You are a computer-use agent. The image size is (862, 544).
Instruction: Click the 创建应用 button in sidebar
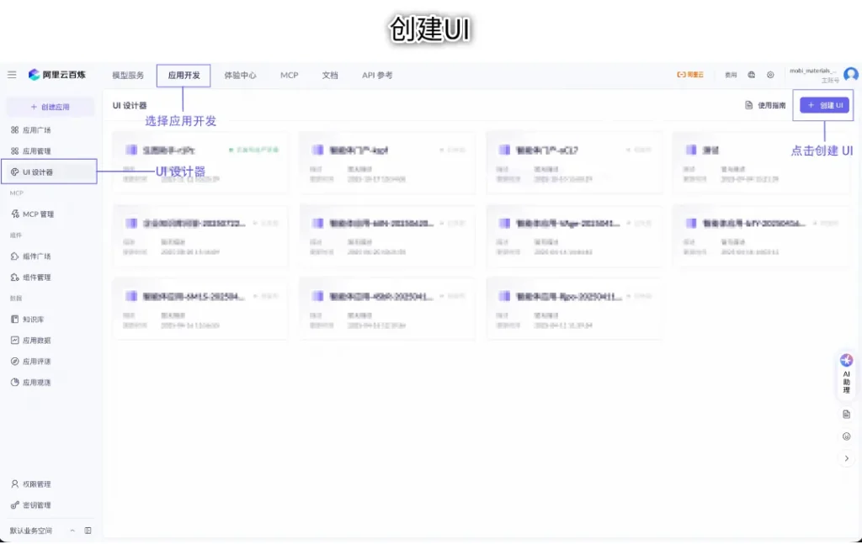point(51,108)
